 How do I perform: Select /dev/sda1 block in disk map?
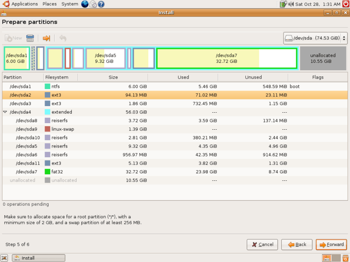point(17,59)
